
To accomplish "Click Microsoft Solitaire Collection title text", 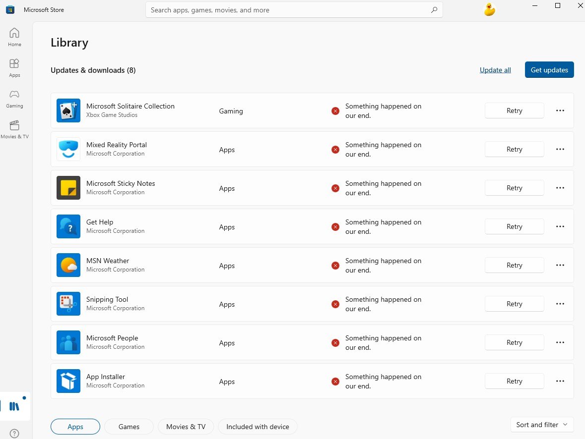I will [x=130, y=106].
